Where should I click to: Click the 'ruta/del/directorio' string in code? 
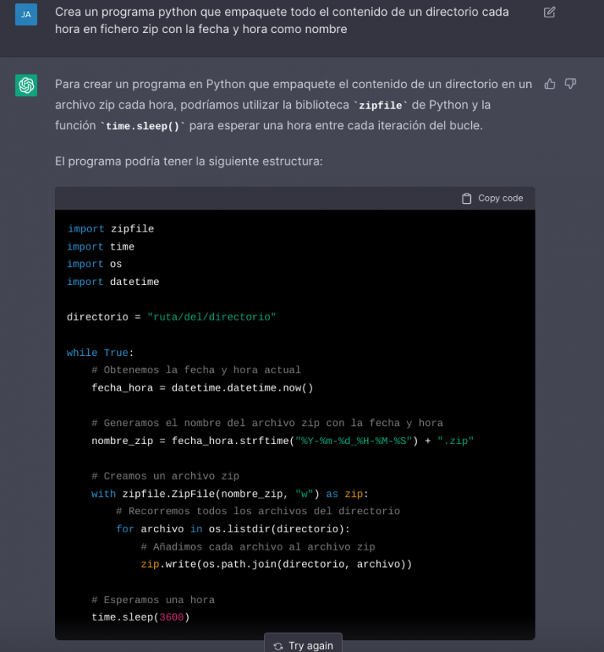(x=212, y=317)
